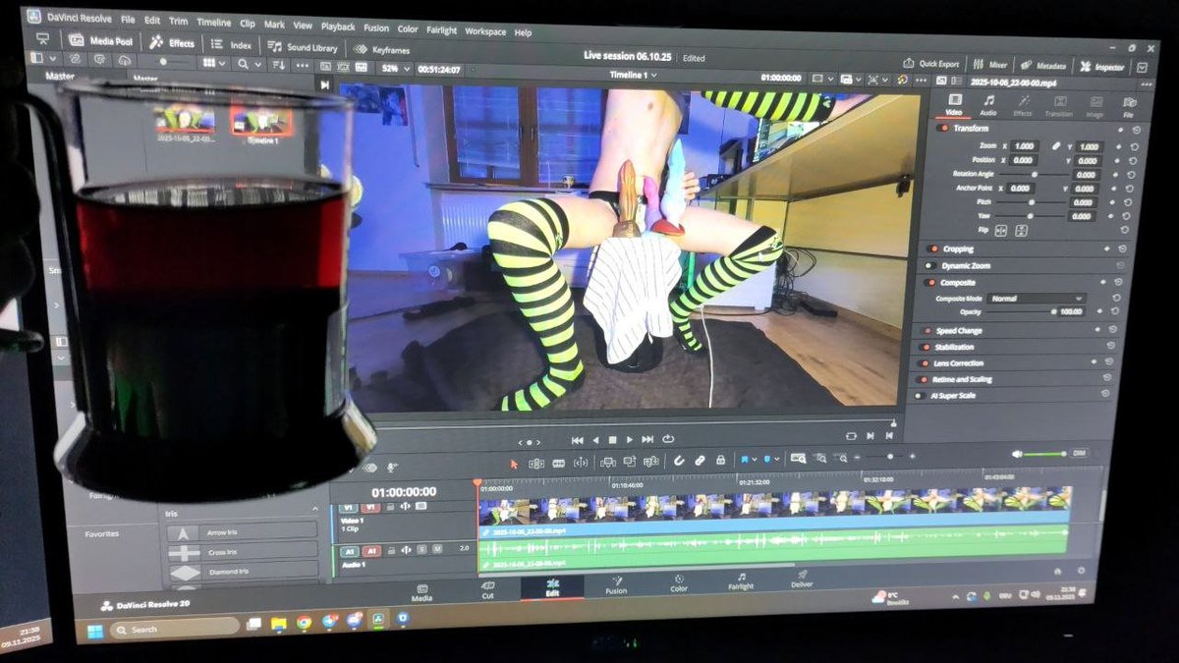
Task: Open the Timeline menu
Action: coord(213,21)
